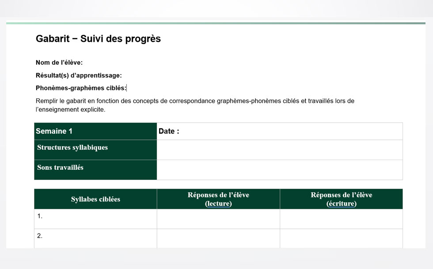This screenshot has height=269, width=433.
Task: Click the 'Date :' cell
Action: click(280, 131)
